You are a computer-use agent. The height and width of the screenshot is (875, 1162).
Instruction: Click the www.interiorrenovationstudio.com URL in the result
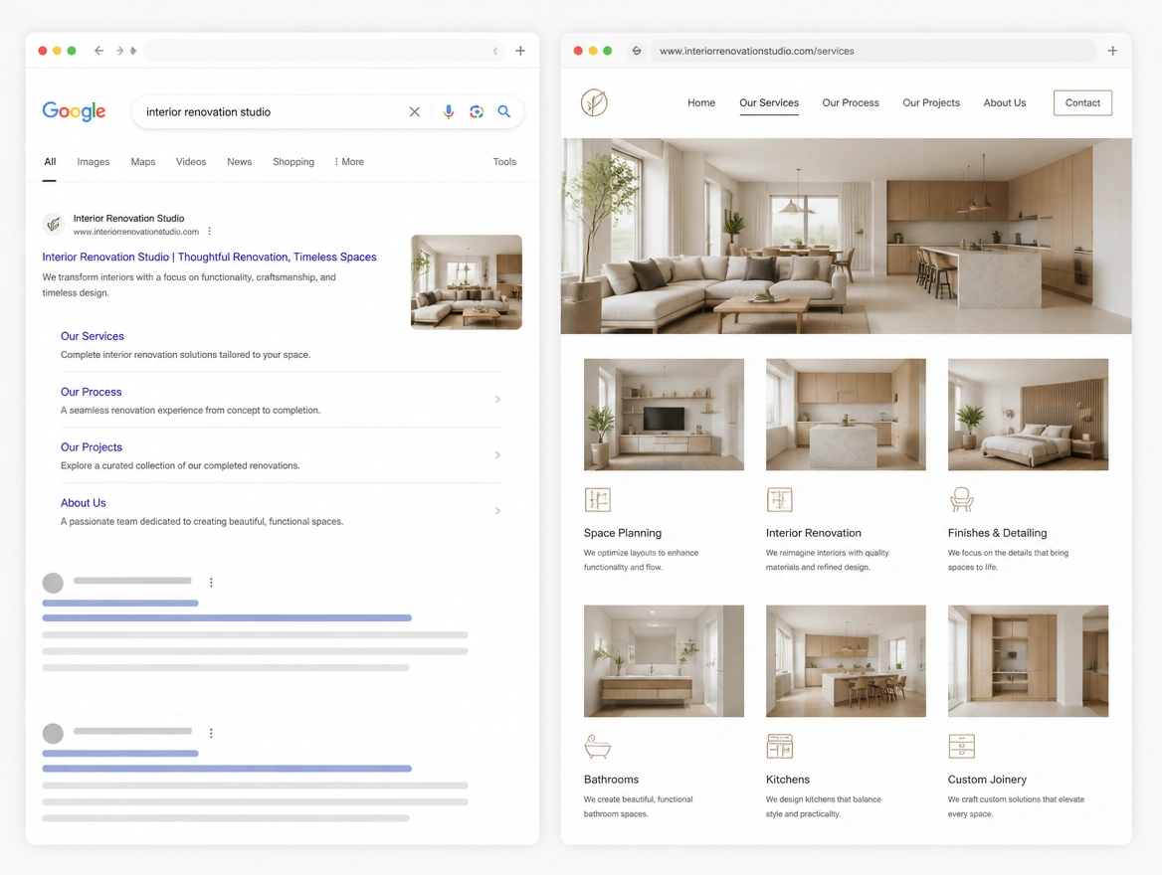(x=135, y=232)
